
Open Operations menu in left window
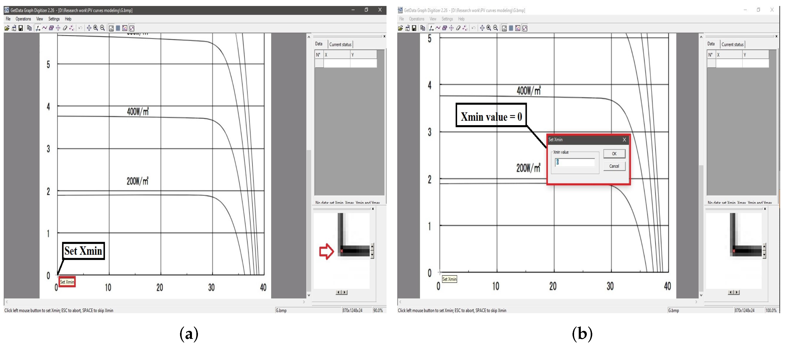point(23,19)
